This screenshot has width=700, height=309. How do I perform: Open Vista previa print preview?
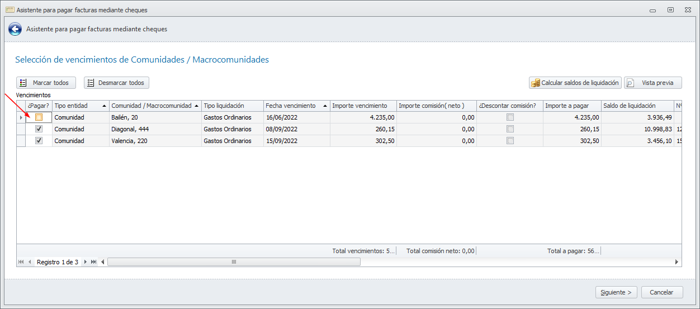click(652, 83)
